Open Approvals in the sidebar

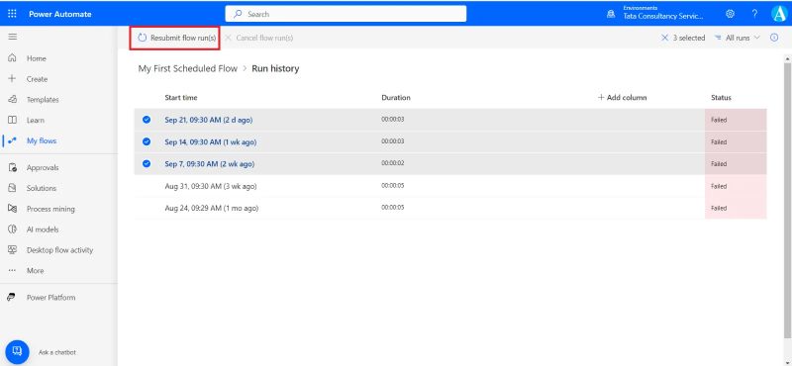click(x=43, y=167)
